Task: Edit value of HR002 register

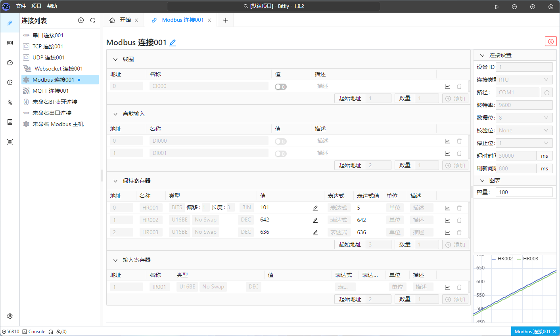Action: tap(315, 220)
